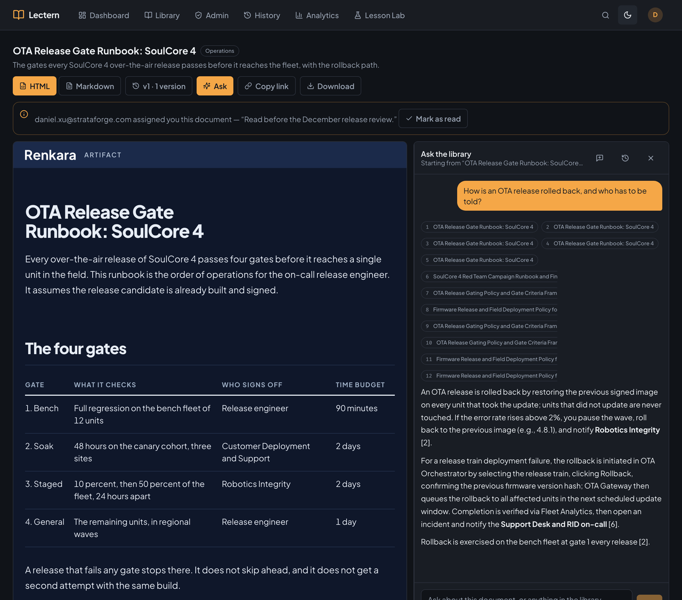Open the new chat icon in Ask the library
682x600 pixels.
tap(599, 158)
